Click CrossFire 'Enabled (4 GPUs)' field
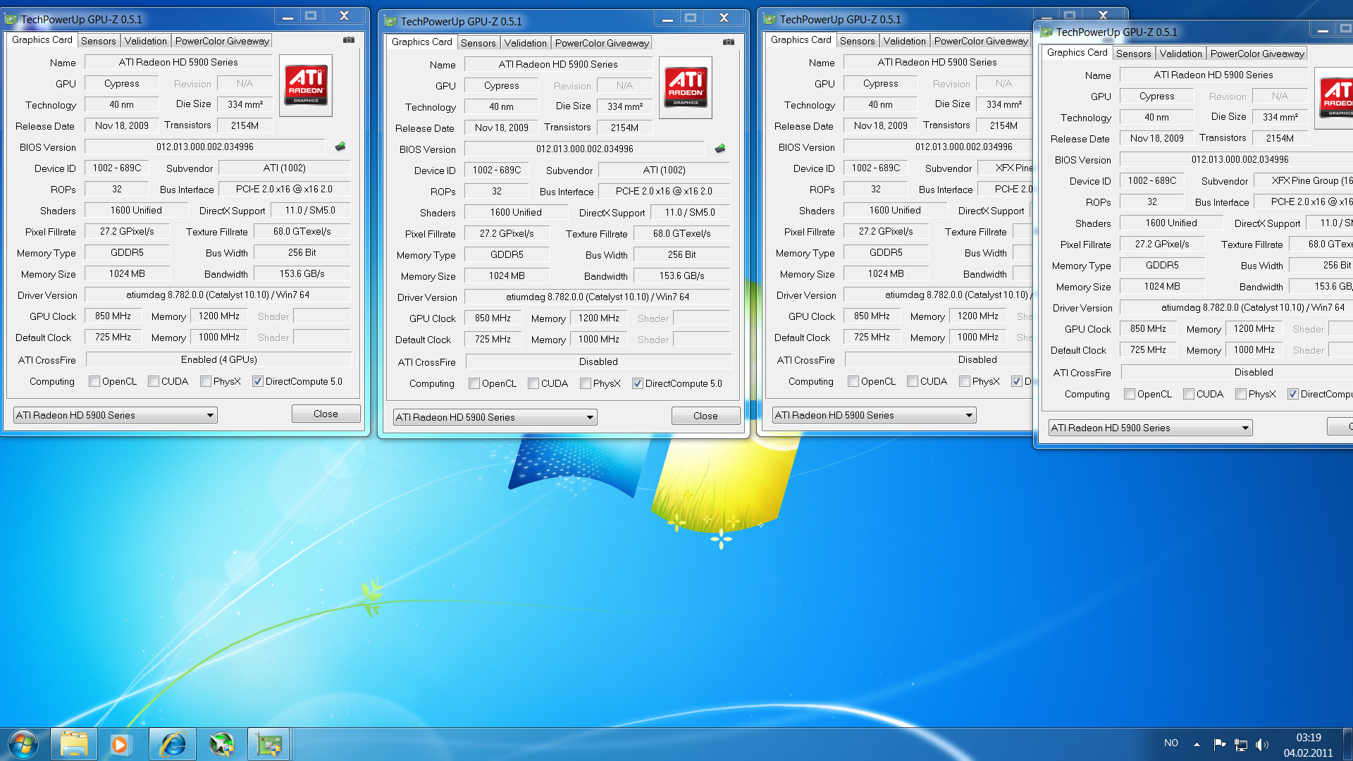Image resolution: width=1353 pixels, height=761 pixels. click(x=218, y=359)
